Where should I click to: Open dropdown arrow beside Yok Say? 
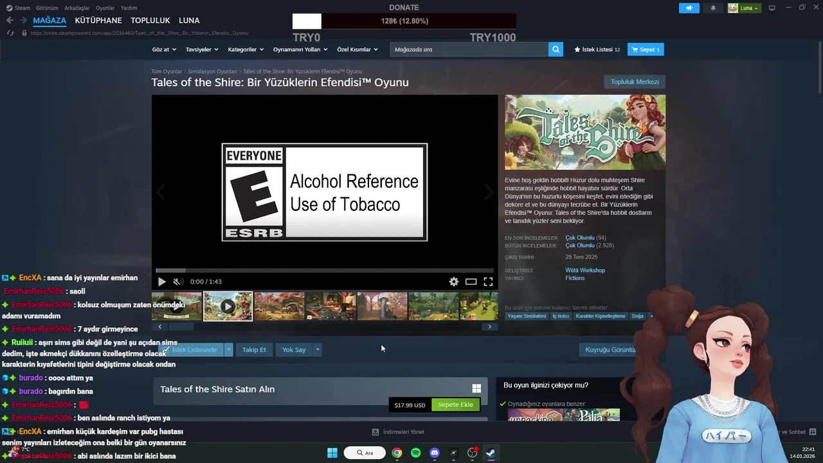(x=317, y=350)
